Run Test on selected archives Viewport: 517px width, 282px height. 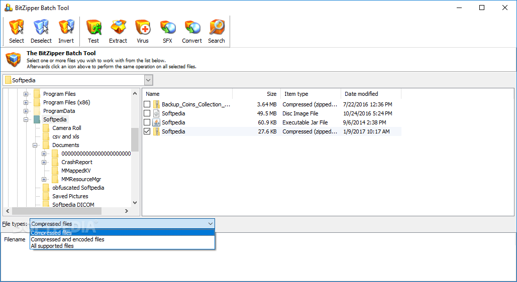tap(93, 31)
